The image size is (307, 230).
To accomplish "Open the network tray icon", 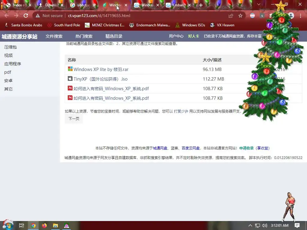I will coord(258,226).
